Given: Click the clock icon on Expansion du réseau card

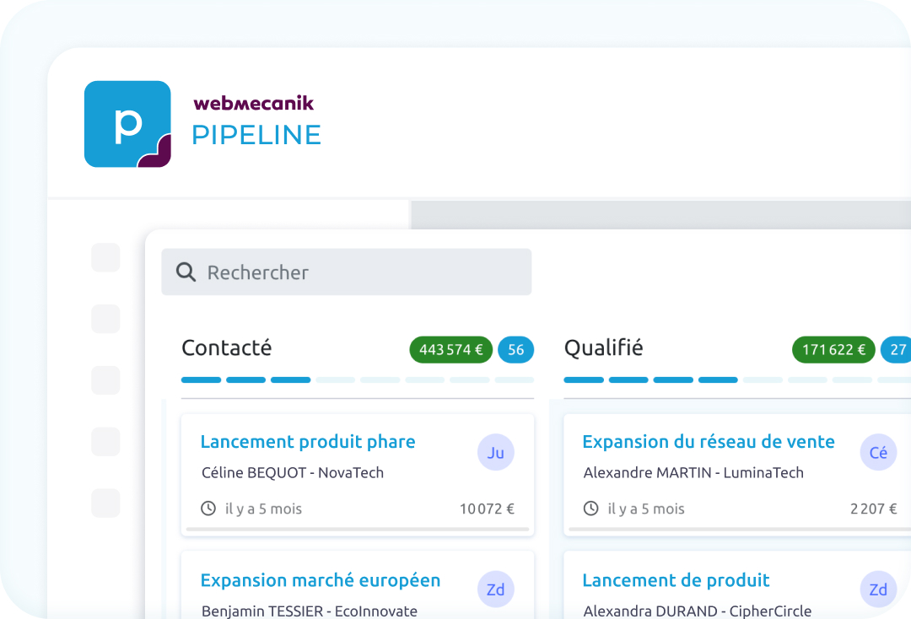Looking at the screenshot, I should click(x=591, y=509).
